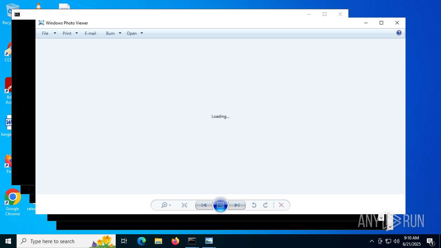
Task: Click the blue Help question mark icon
Action: click(x=399, y=33)
